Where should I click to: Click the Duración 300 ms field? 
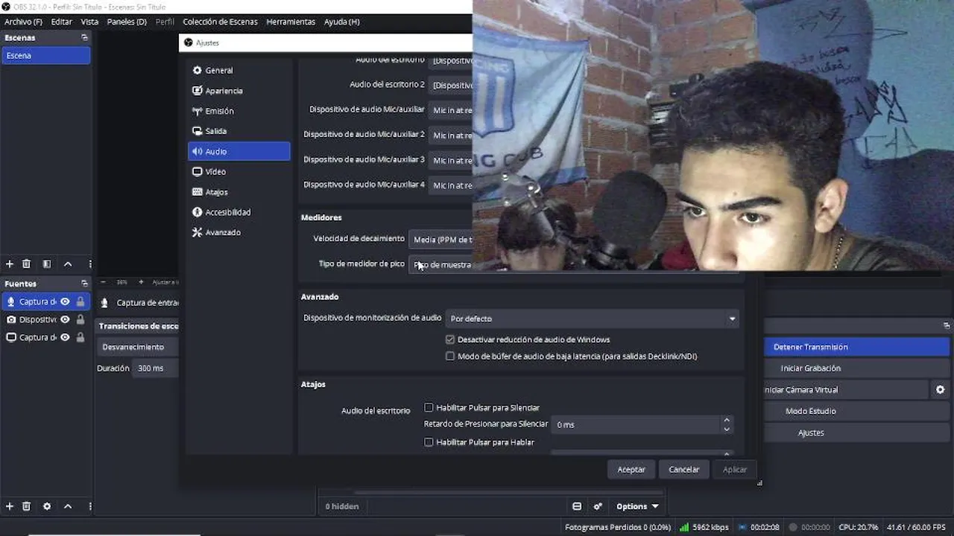point(155,368)
